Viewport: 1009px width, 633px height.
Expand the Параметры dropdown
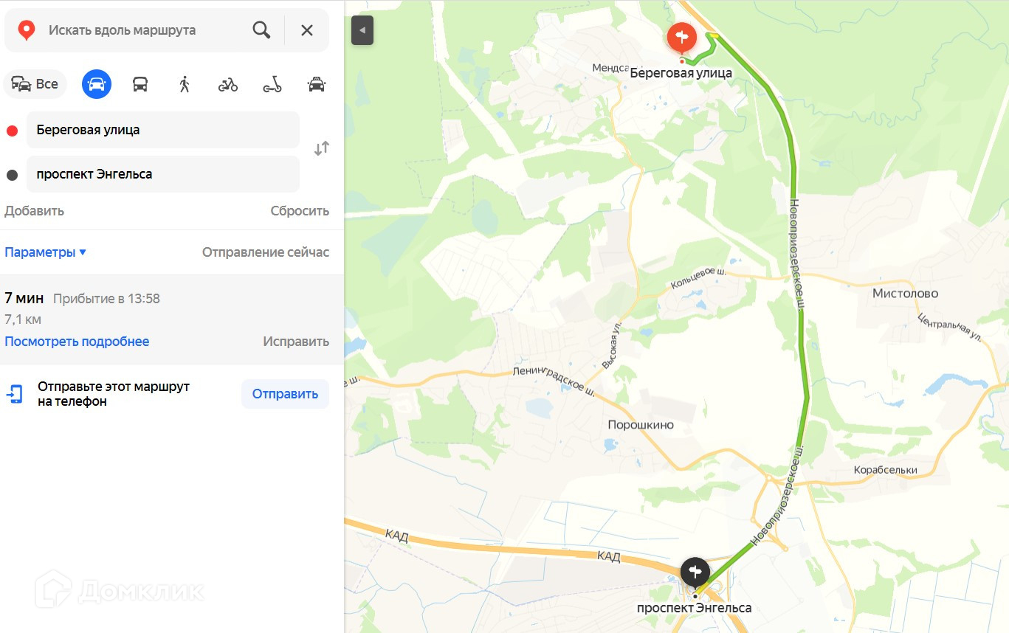point(46,252)
